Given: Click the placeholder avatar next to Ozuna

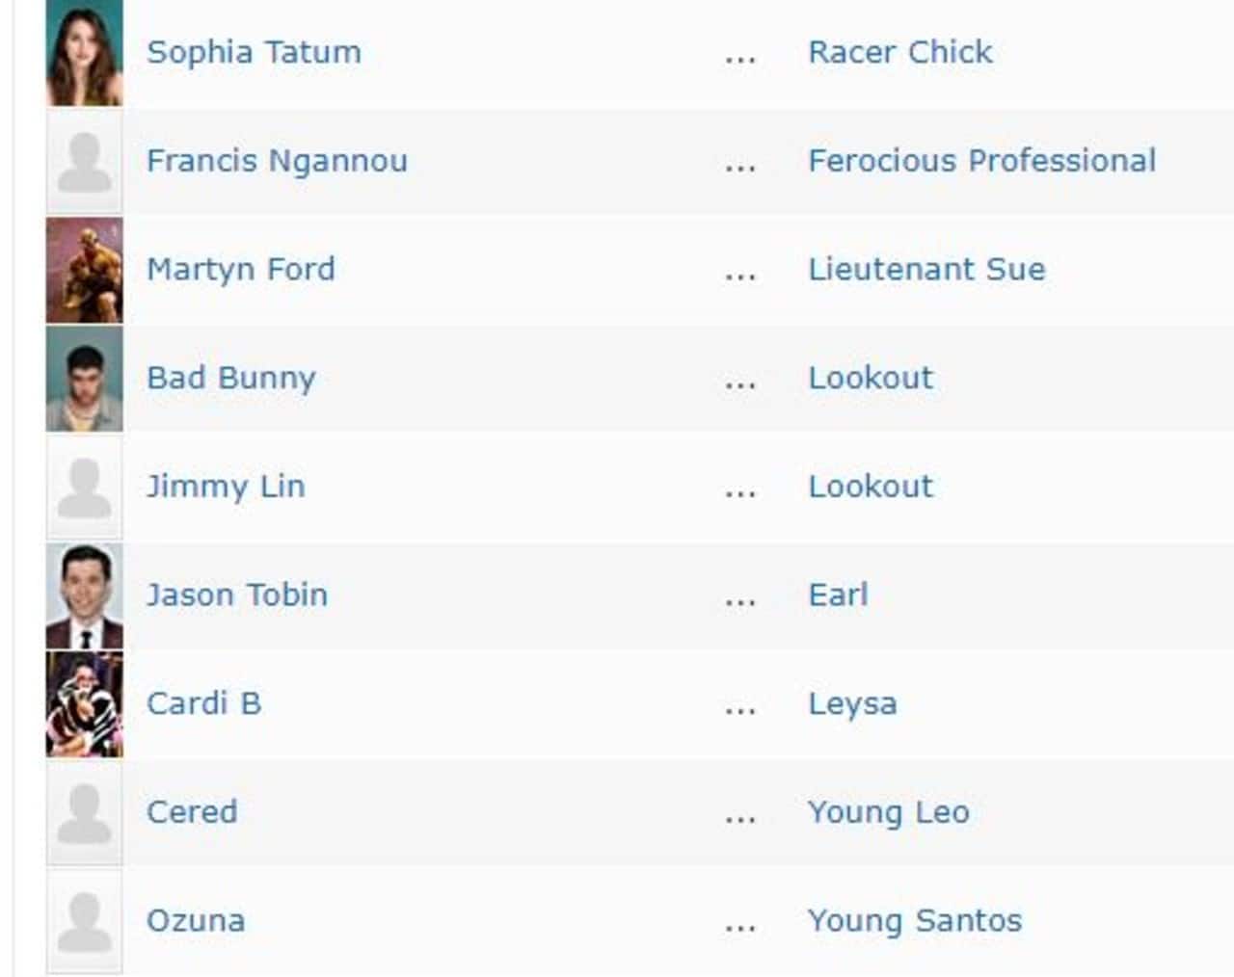Looking at the screenshot, I should (84, 920).
